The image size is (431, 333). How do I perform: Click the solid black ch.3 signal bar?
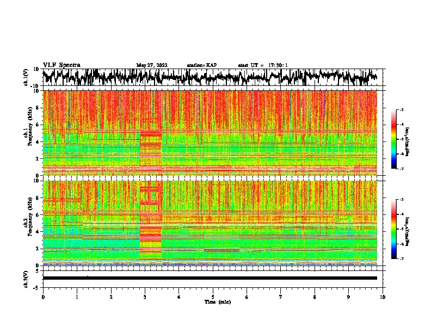[210, 278]
